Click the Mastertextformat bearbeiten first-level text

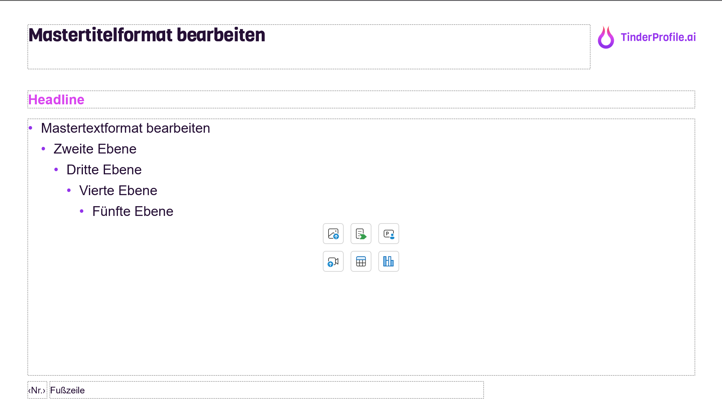tap(125, 128)
